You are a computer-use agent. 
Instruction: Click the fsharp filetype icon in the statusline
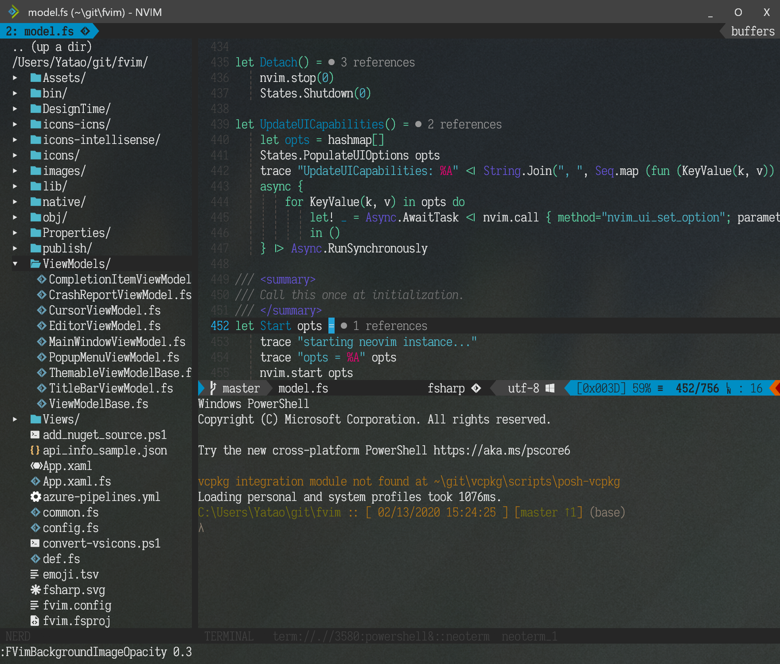(x=477, y=388)
